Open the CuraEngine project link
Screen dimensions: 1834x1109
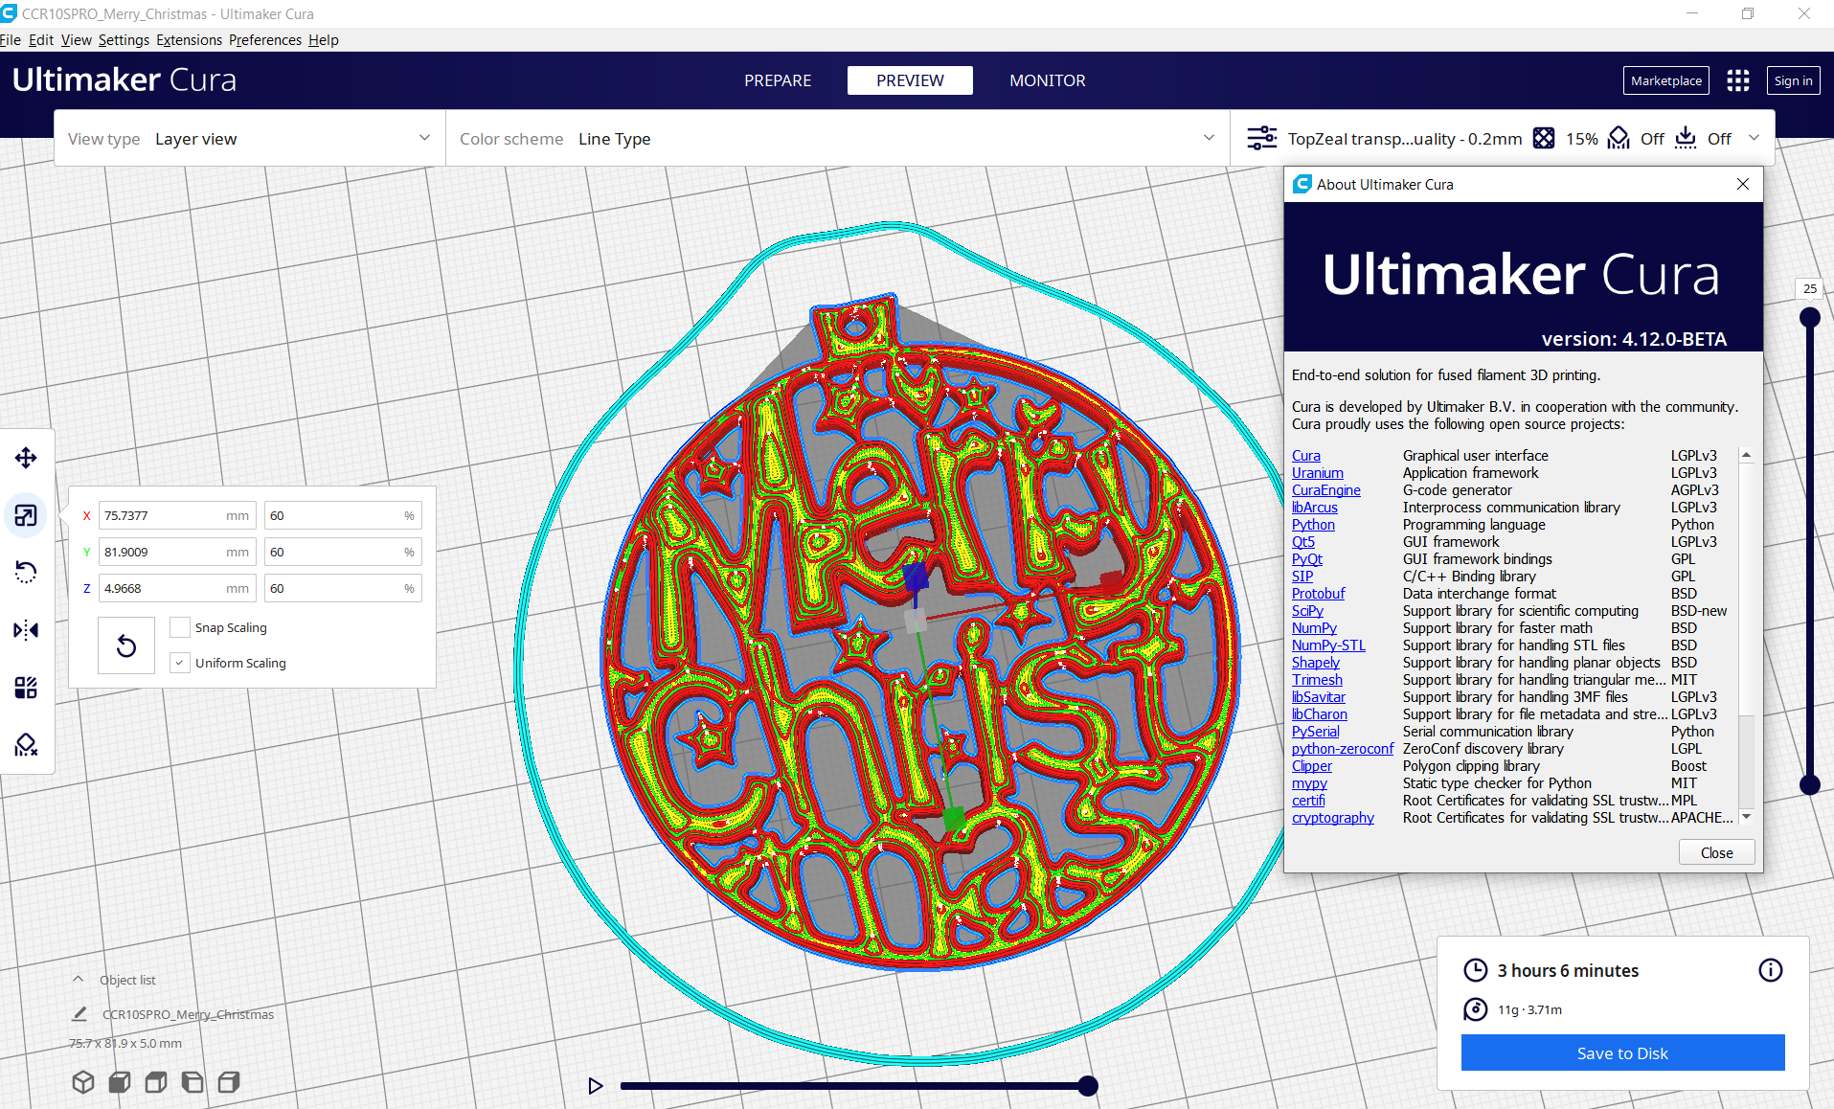(1326, 490)
